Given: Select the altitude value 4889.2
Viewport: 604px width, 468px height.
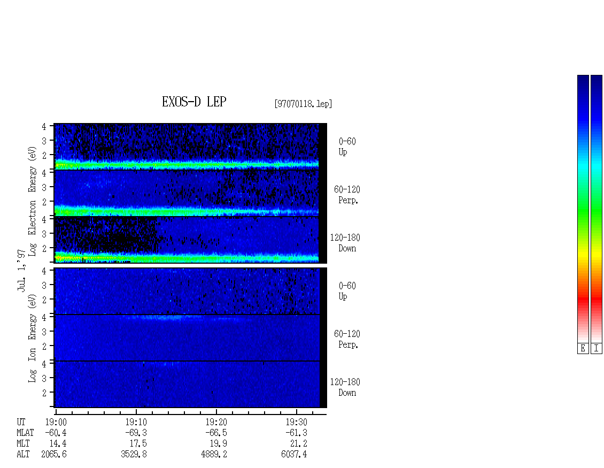Looking at the screenshot, I should pos(214,455).
